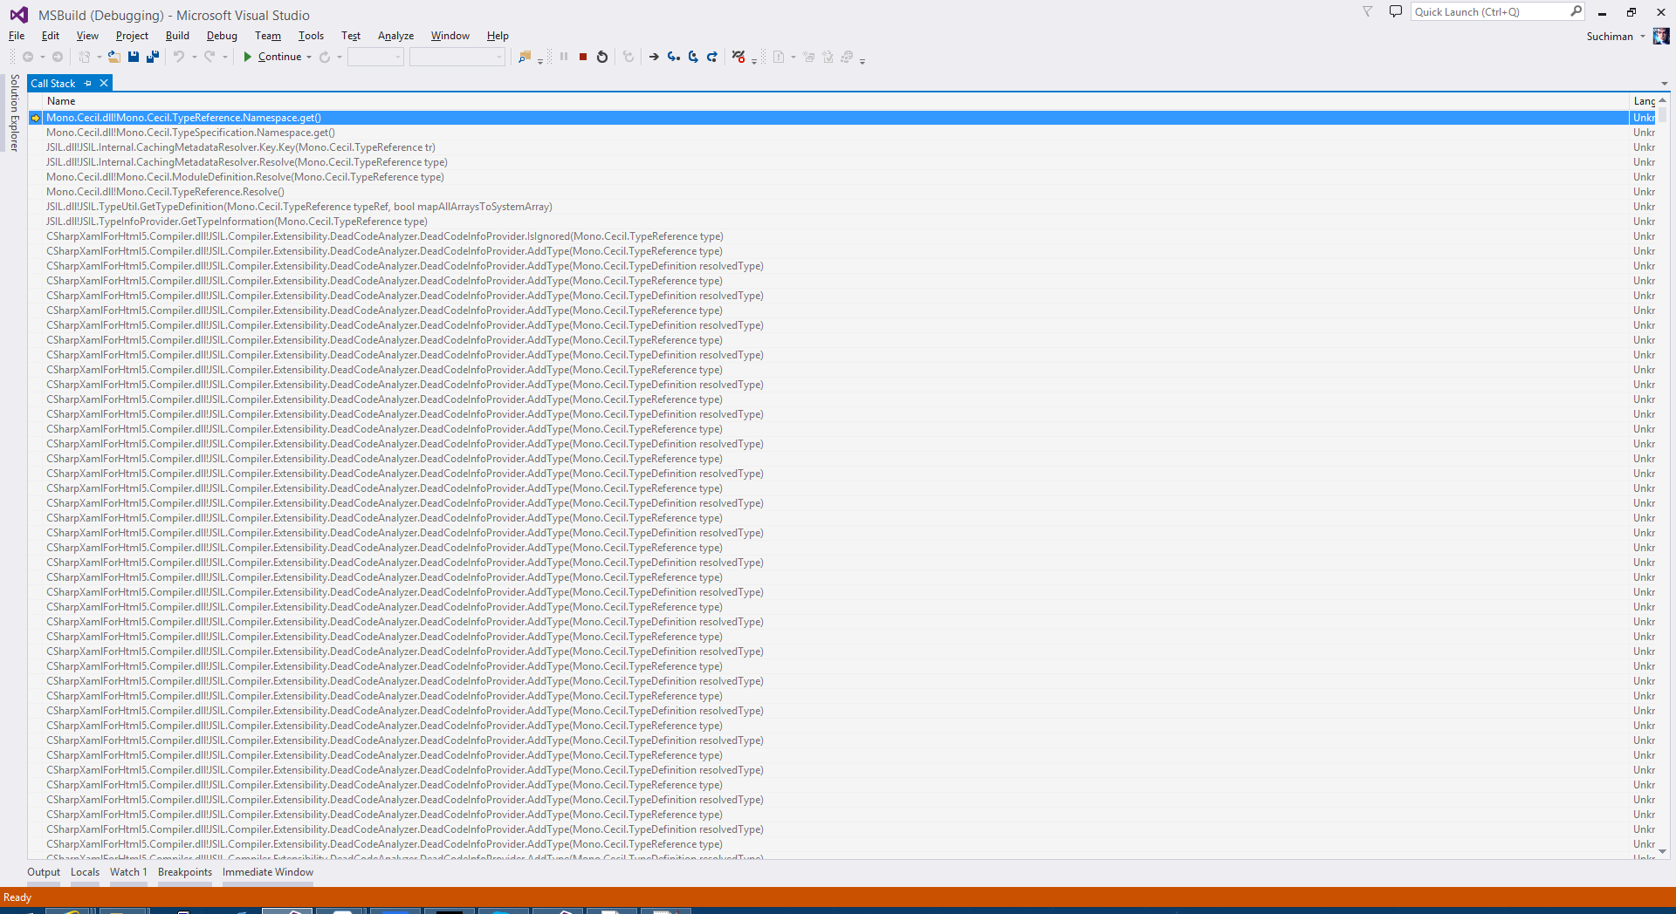1676x914 pixels.
Task: Click the Break All pause icon
Action: [x=564, y=57]
